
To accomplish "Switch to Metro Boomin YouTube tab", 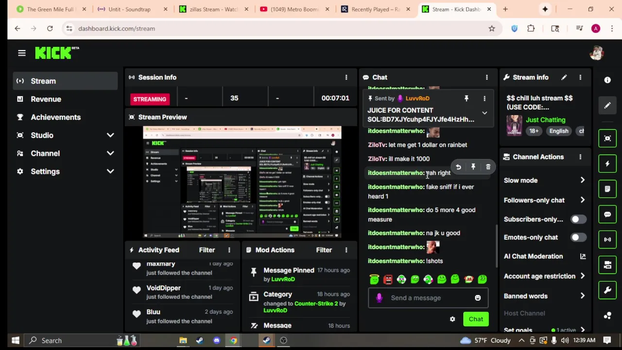I will pos(294,9).
